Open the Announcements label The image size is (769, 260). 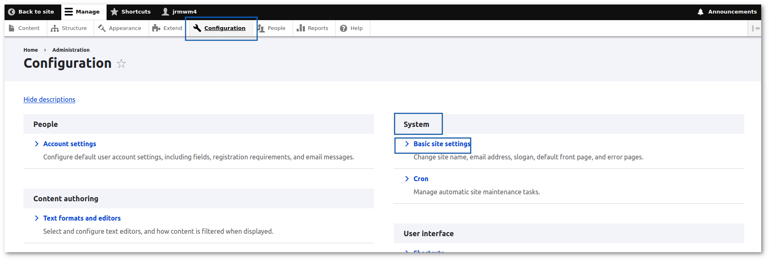click(732, 12)
